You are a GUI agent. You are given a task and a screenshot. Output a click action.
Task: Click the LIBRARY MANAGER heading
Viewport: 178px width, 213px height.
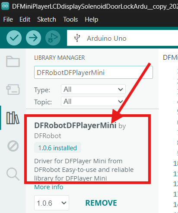pos(60,58)
